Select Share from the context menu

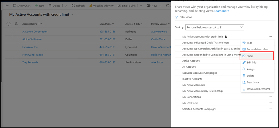250,56
